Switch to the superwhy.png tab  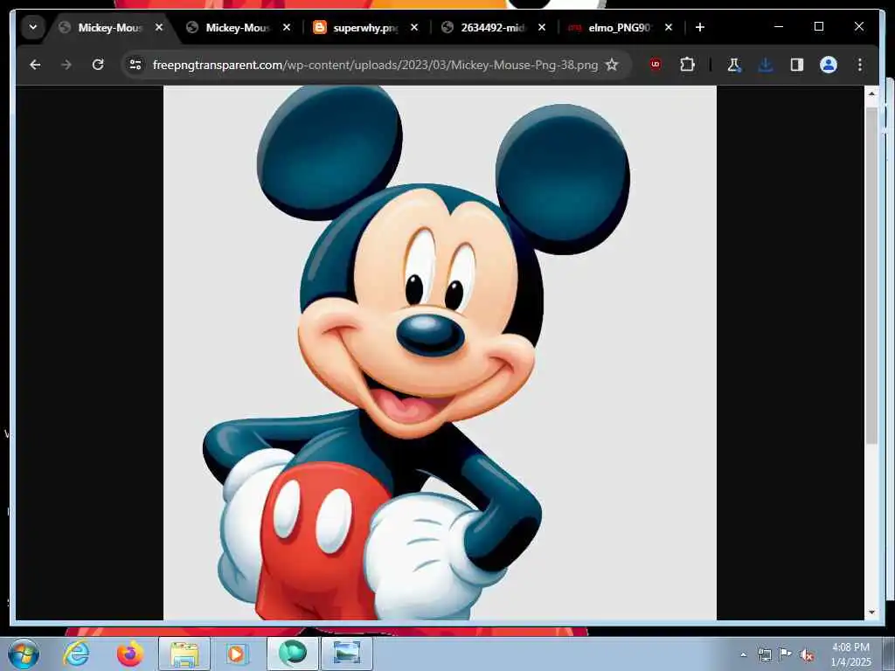(366, 27)
